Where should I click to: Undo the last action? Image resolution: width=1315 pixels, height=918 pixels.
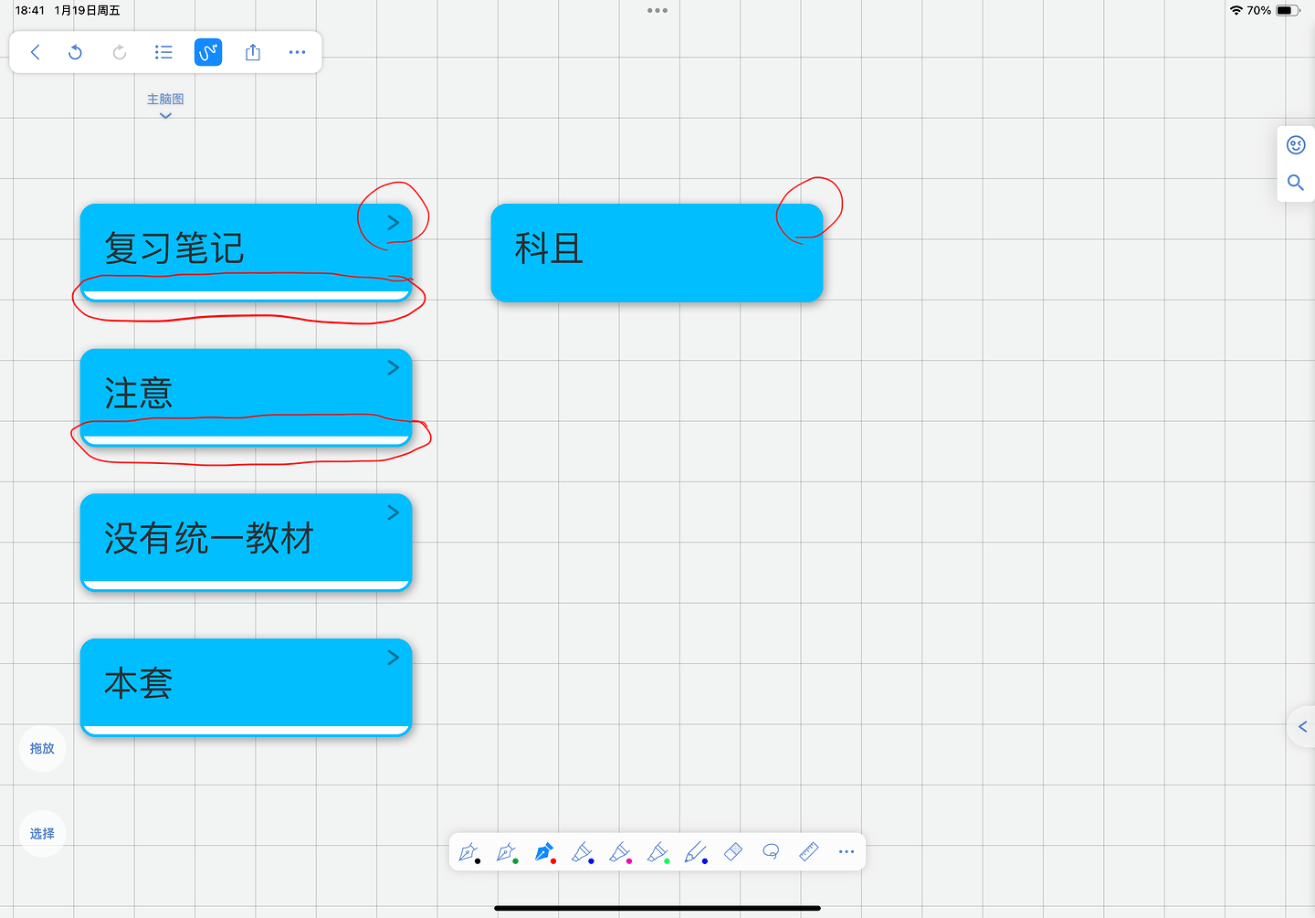pos(76,52)
